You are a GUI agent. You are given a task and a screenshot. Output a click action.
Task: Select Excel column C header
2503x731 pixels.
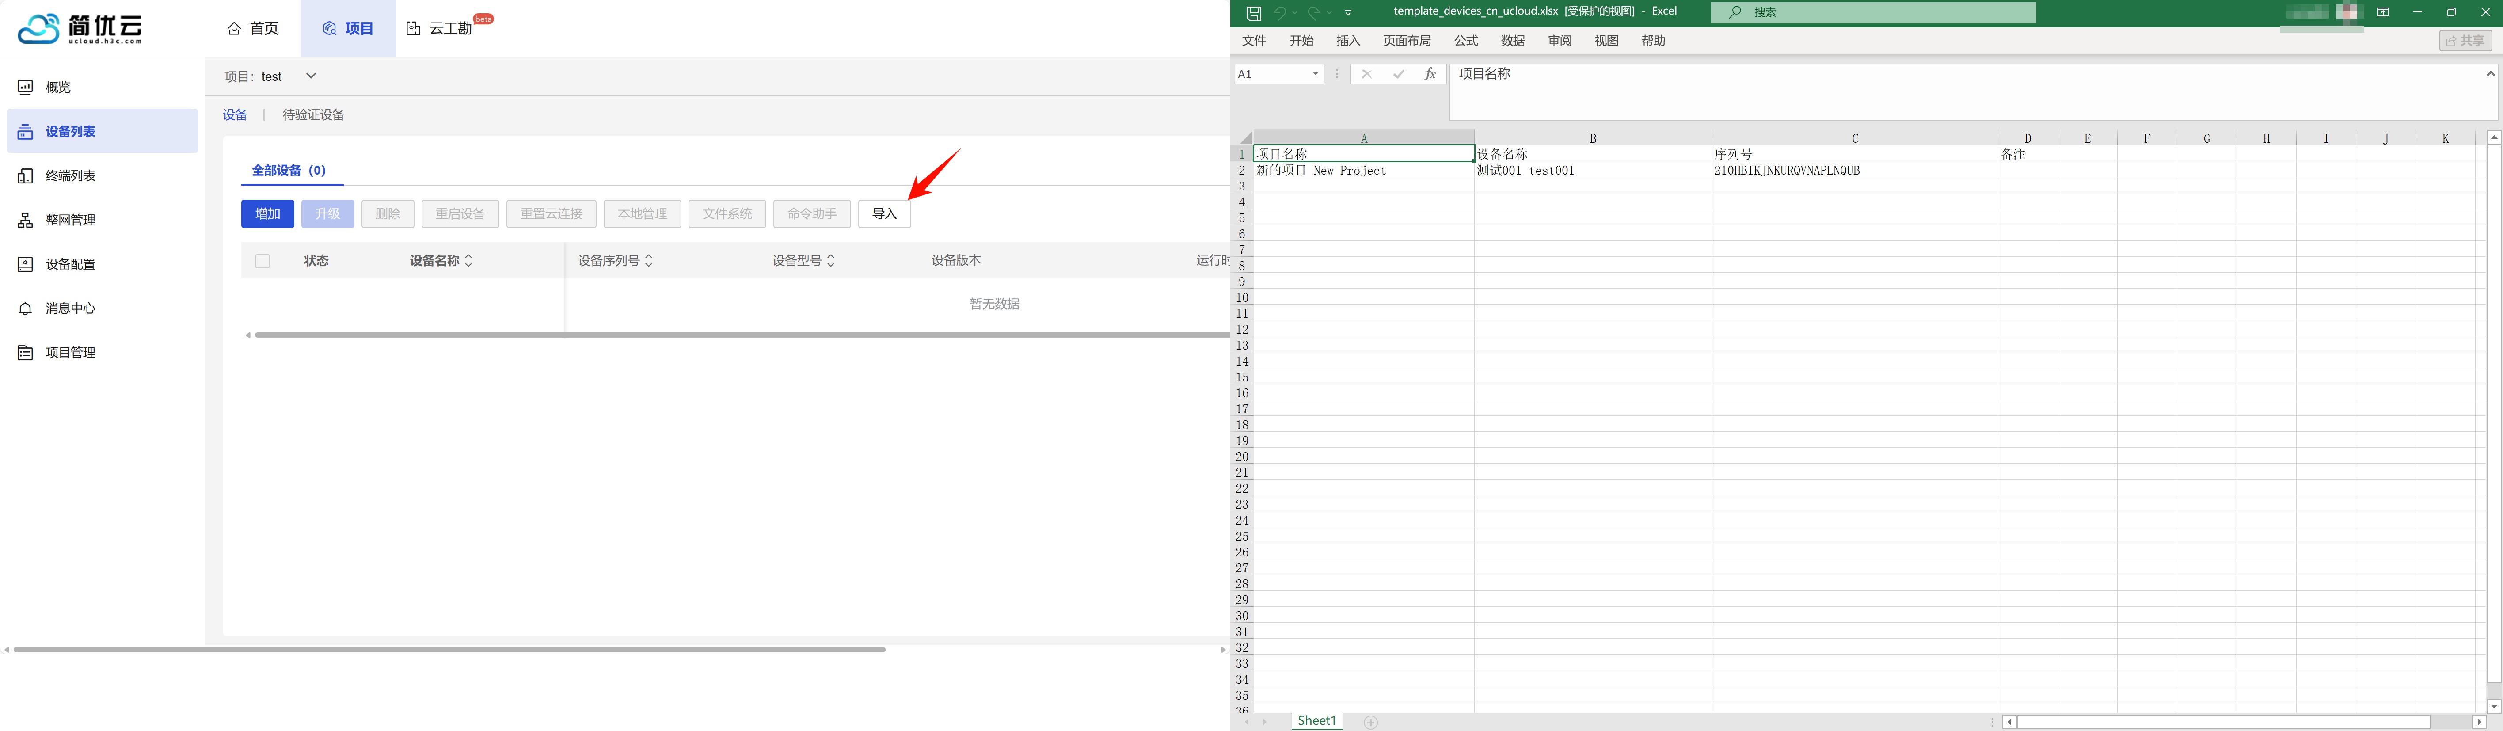pyautogui.click(x=1854, y=138)
